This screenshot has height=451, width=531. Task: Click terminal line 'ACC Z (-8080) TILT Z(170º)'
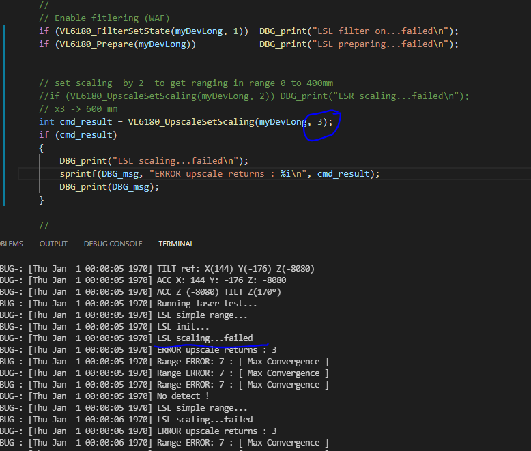[219, 292]
